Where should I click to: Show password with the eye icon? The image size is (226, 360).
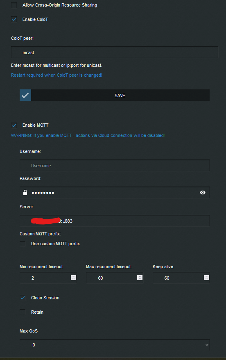pyautogui.click(x=203, y=193)
